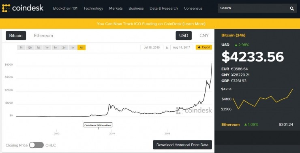Switch currency to CNY

coord(204,36)
